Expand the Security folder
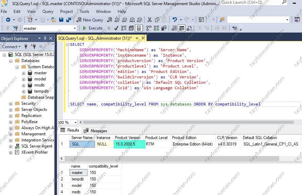This screenshot has width=302, height=195. pos(11,104)
